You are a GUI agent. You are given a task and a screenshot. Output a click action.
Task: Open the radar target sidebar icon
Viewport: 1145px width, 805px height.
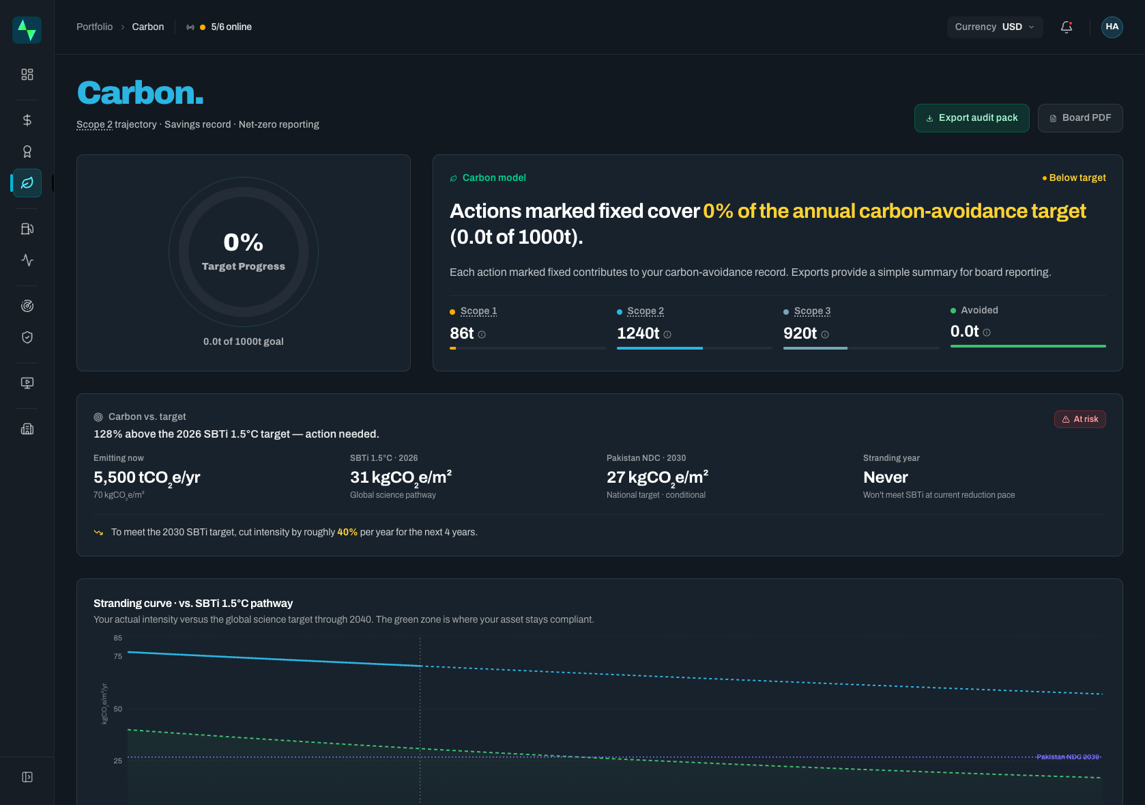pyautogui.click(x=27, y=306)
